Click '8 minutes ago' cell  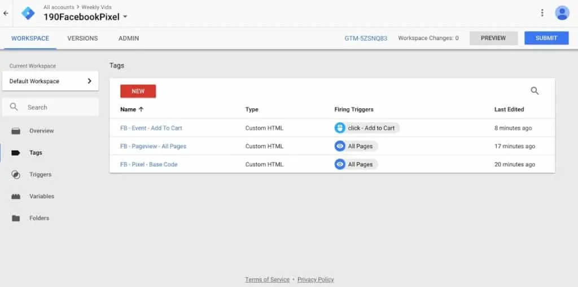pyautogui.click(x=513, y=128)
